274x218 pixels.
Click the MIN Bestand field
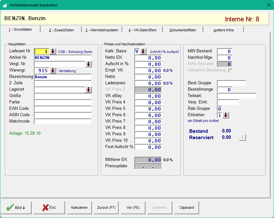225,51
